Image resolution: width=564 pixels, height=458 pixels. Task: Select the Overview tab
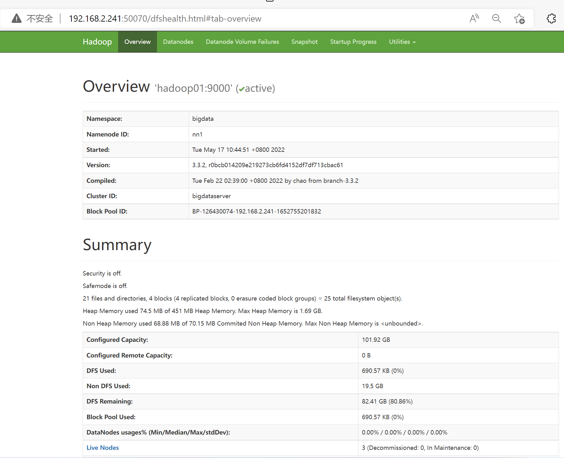137,42
